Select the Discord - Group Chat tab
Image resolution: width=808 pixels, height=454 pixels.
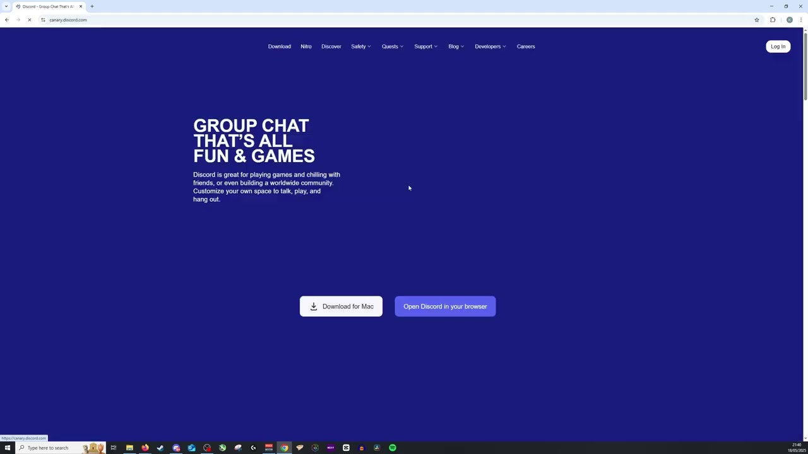coord(49,6)
